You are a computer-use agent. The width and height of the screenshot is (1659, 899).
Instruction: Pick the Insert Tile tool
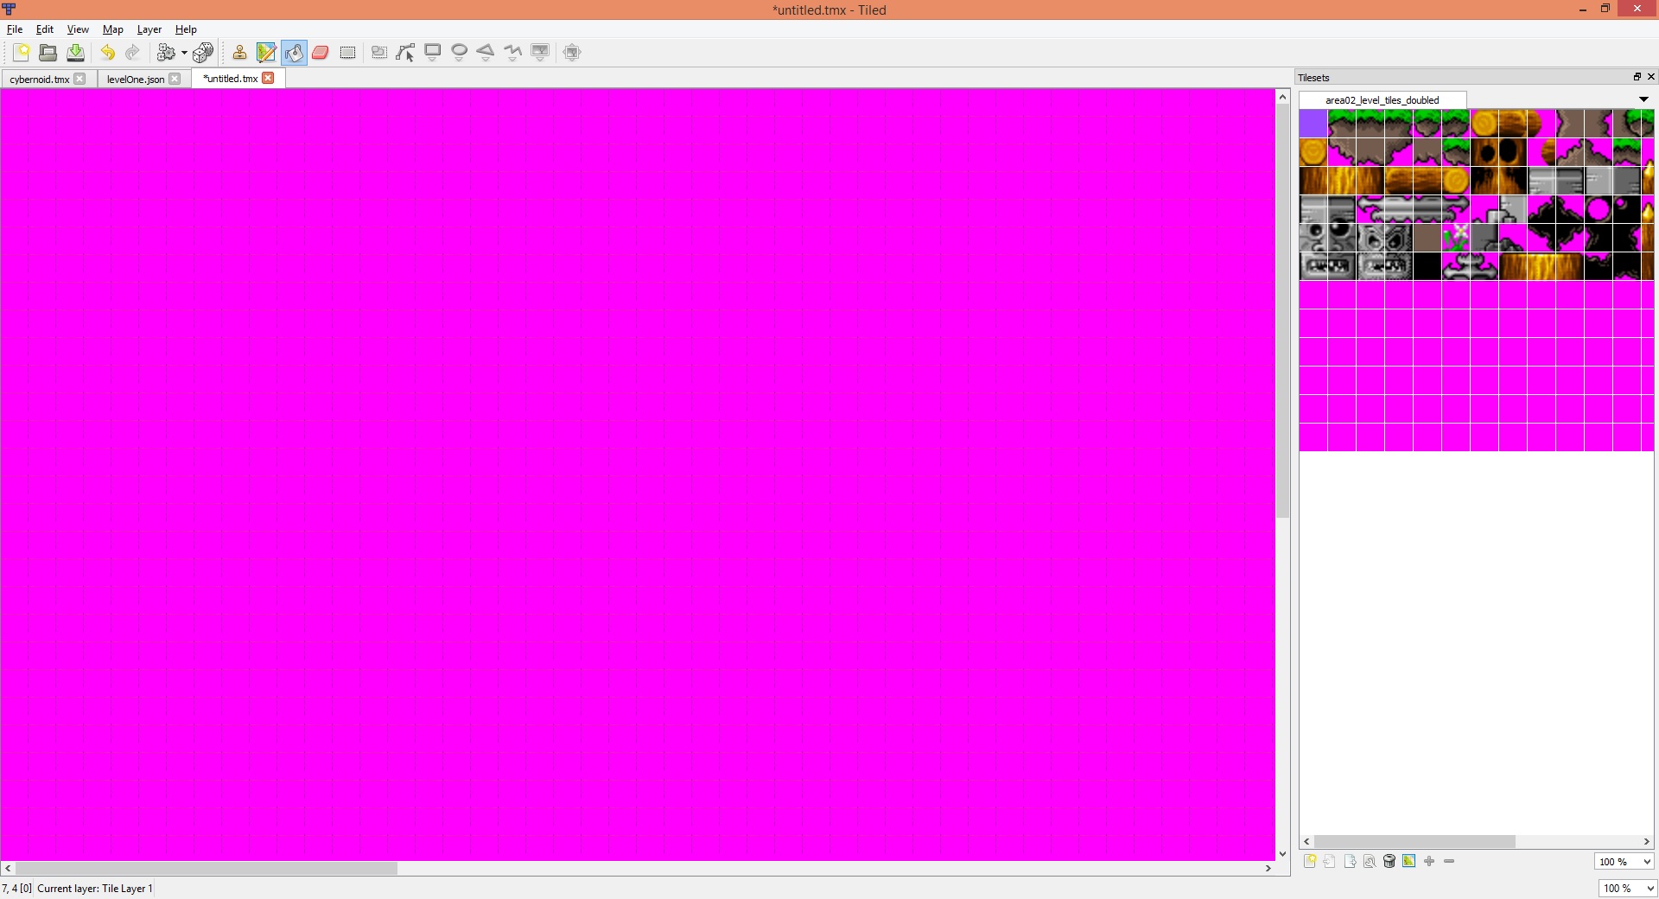point(540,53)
